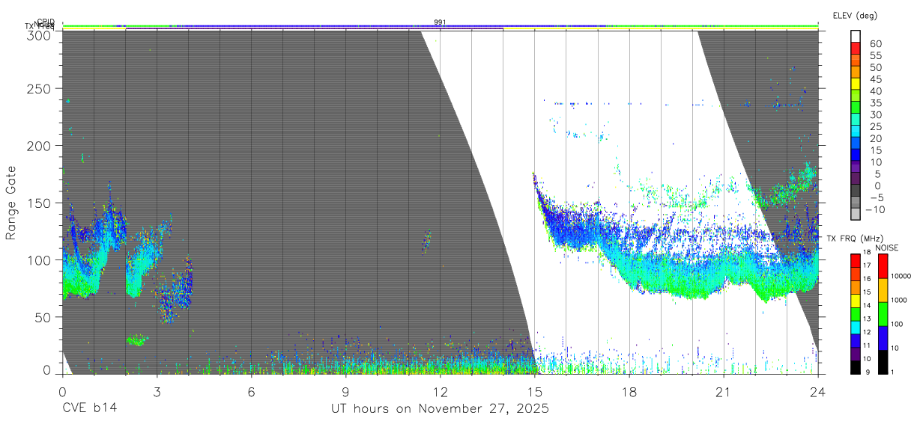Click the 24 tick label on the UT hours axis
Screen dimensions: 920x424
coord(817,391)
